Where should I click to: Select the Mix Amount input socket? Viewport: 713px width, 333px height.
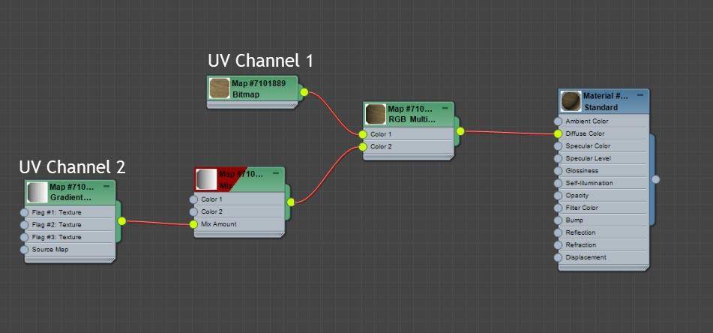click(193, 224)
